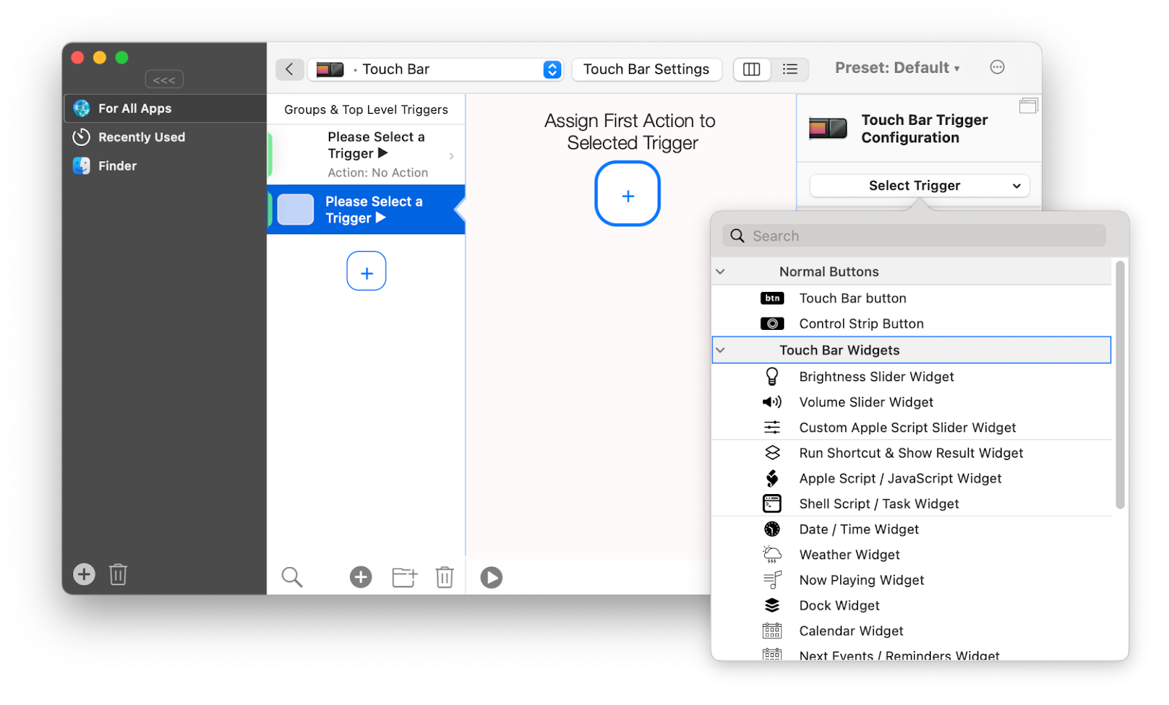Click the Dock Widget stack icon
1169x705 pixels.
pos(772,606)
